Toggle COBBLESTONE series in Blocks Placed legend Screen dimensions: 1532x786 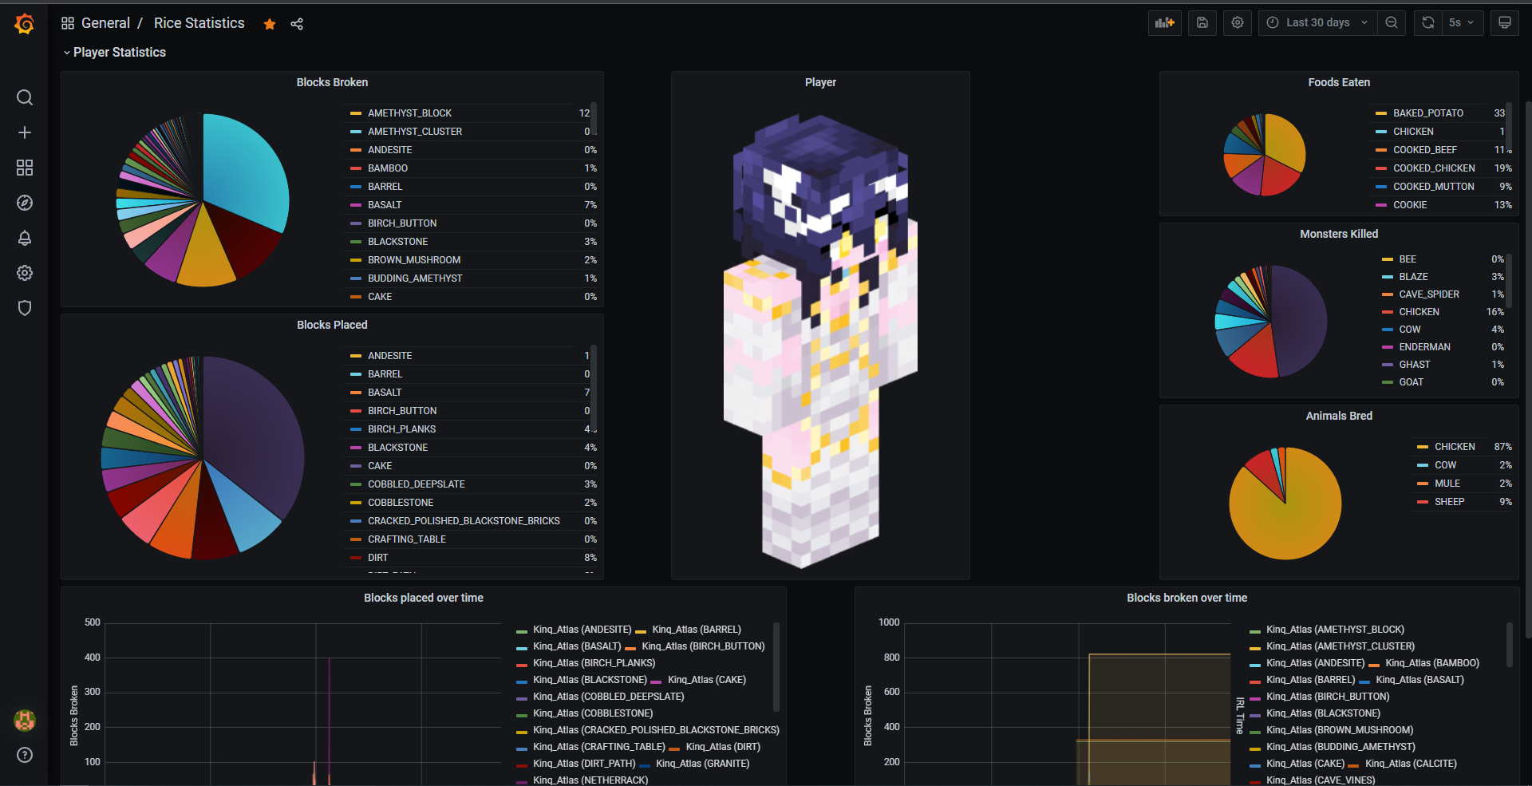coord(401,503)
